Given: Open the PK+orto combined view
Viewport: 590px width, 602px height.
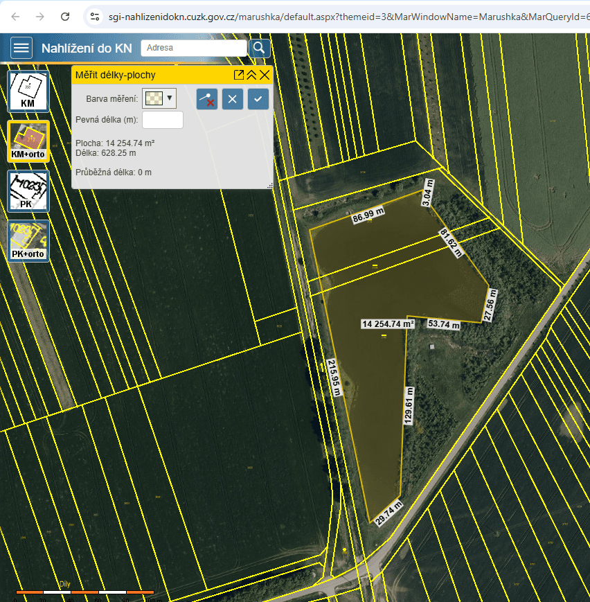Looking at the screenshot, I should click(x=28, y=241).
